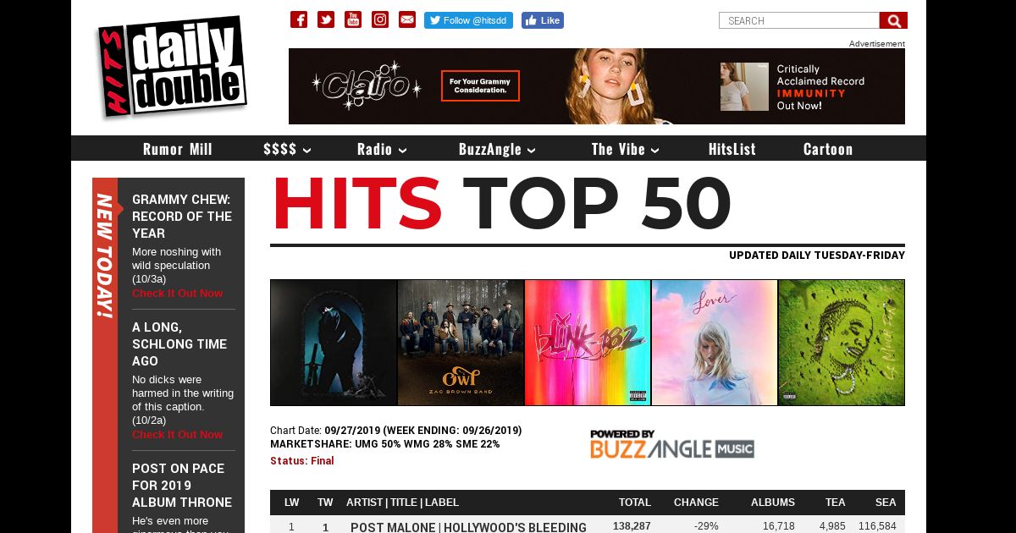Open the Hits Instagram icon
The height and width of the screenshot is (533, 1016).
click(380, 19)
